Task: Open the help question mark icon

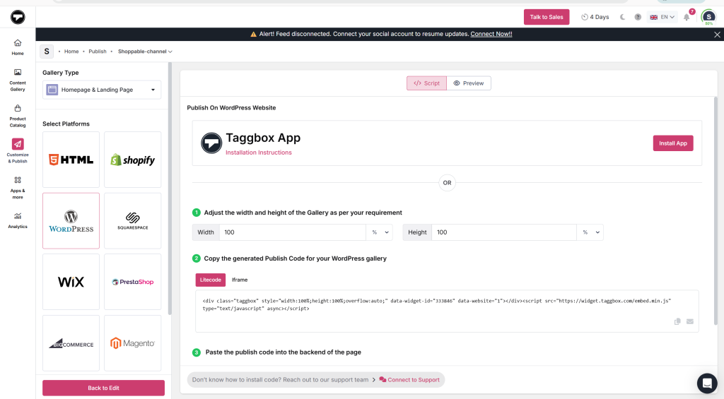Action: tap(638, 17)
